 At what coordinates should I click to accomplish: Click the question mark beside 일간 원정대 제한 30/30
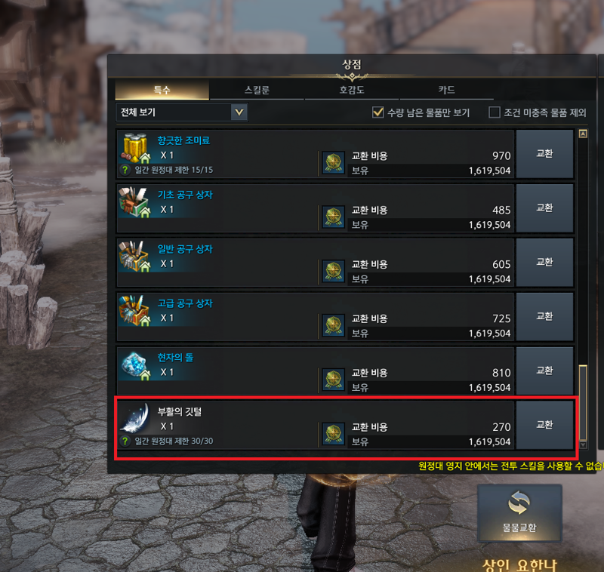click(x=125, y=441)
